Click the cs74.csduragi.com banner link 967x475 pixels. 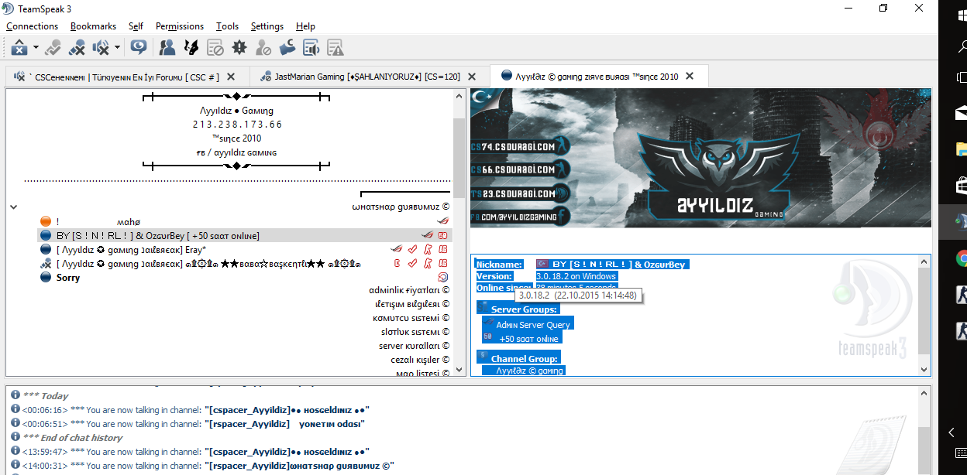[519, 146]
